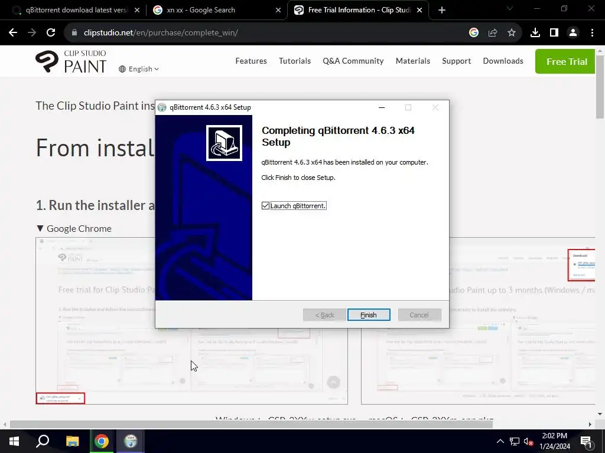Click the qBittorrent setup title bar icon
The width and height of the screenshot is (605, 453).
tap(162, 107)
